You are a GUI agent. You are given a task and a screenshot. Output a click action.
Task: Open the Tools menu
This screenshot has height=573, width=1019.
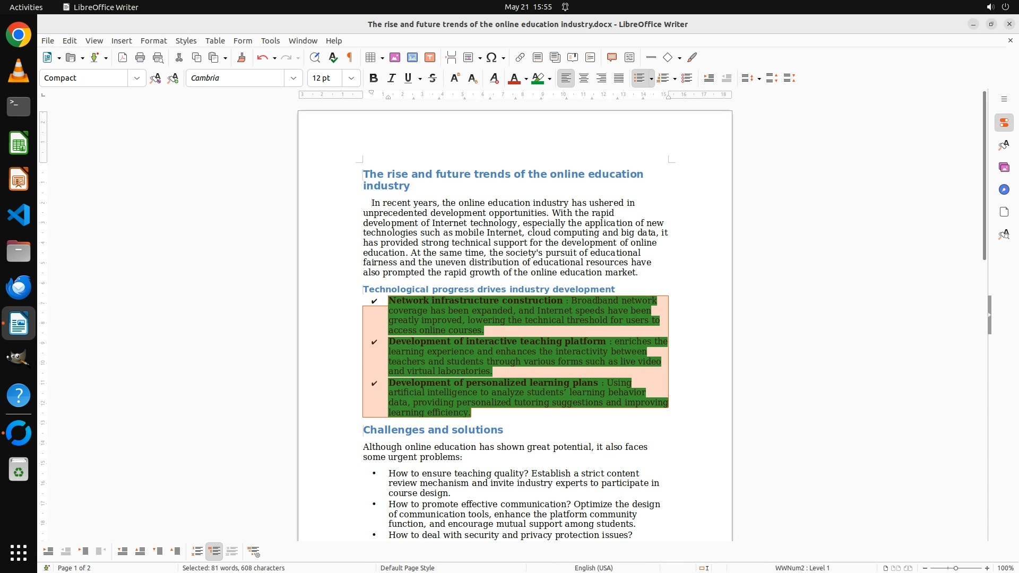pyautogui.click(x=270, y=41)
